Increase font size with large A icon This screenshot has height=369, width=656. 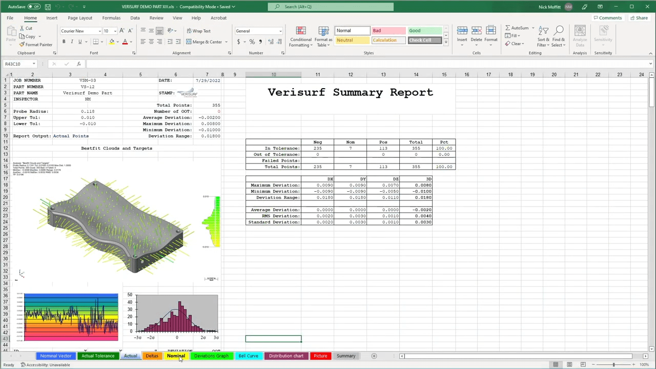click(x=121, y=31)
